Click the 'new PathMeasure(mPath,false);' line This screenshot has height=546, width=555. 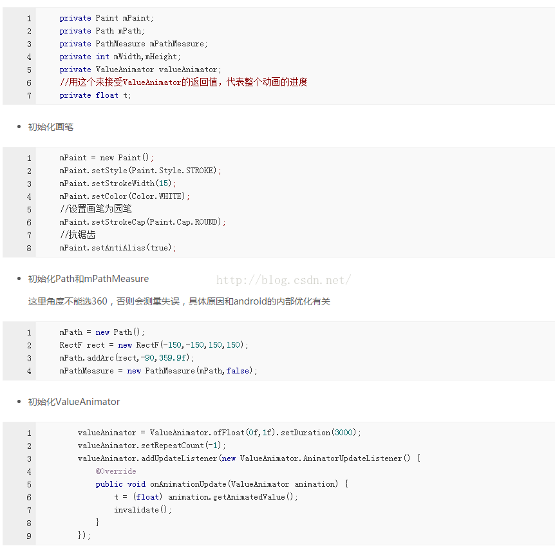[x=158, y=371]
